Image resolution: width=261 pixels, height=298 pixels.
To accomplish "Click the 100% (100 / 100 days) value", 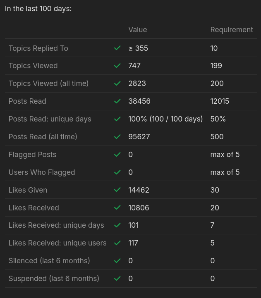I will pyautogui.click(x=165, y=119).
